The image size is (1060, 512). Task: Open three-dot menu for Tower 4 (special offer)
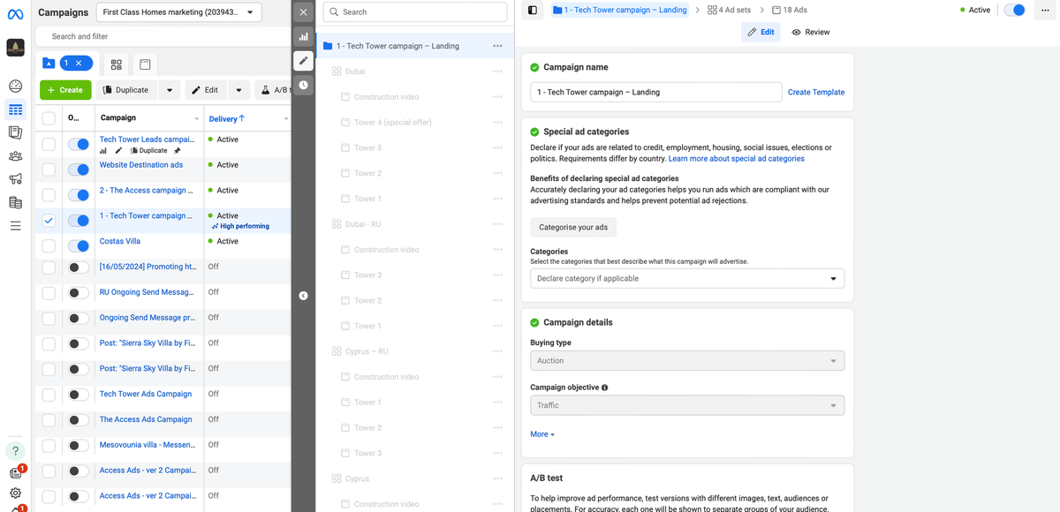[497, 123]
